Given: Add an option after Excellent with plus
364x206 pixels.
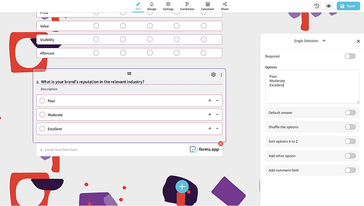Looking at the screenshot, I should coord(210,128).
